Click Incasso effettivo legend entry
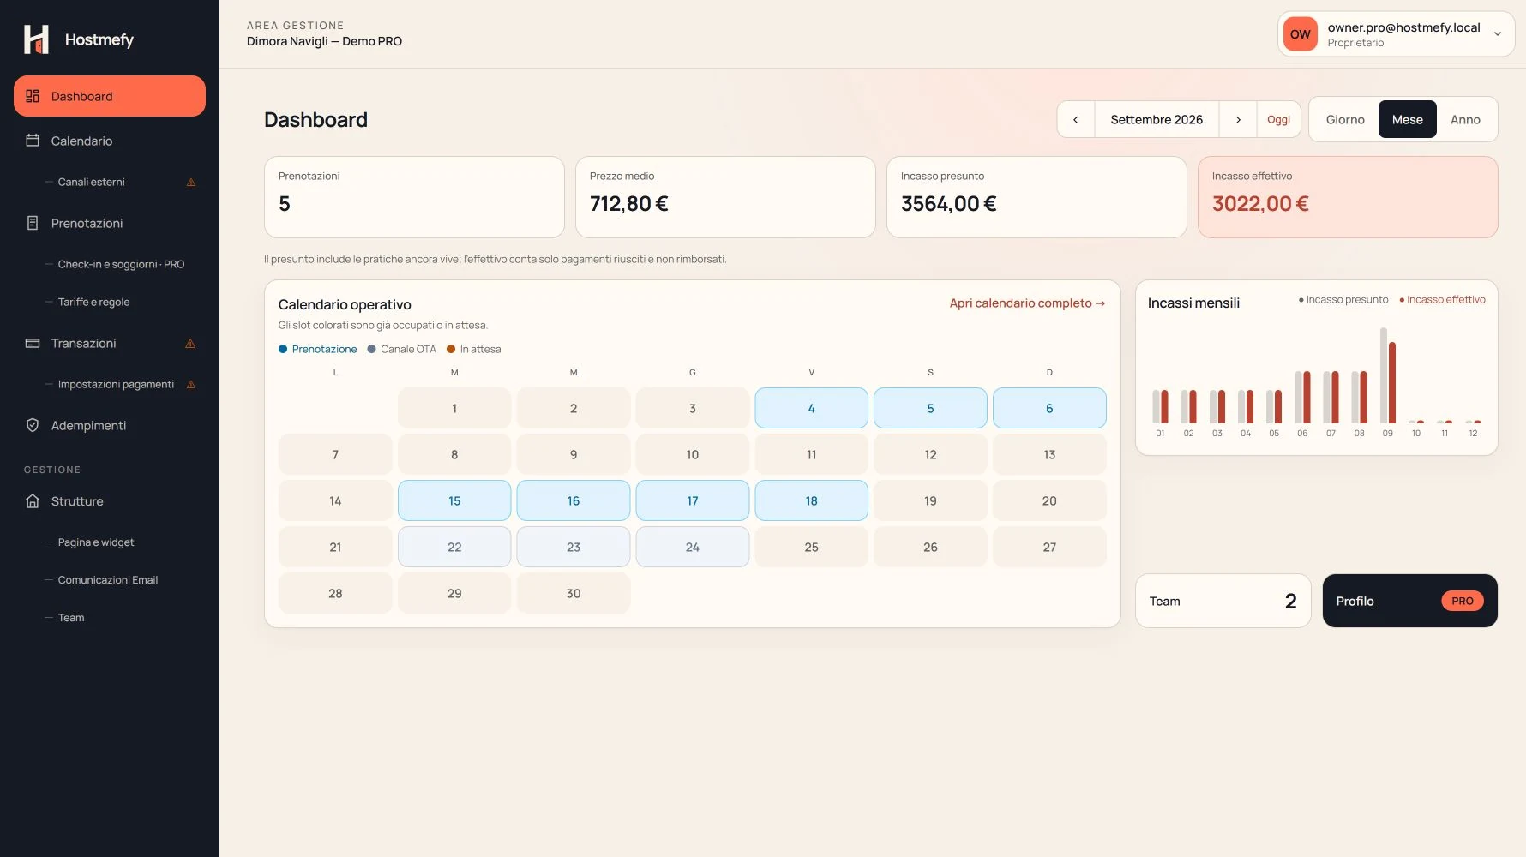The width and height of the screenshot is (1526, 857). [1442, 300]
